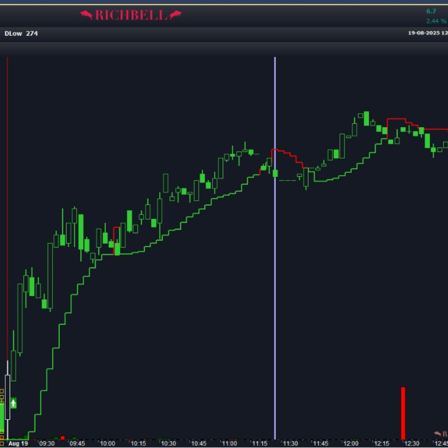Click the Aug 19 date axis label

[x=18, y=443]
